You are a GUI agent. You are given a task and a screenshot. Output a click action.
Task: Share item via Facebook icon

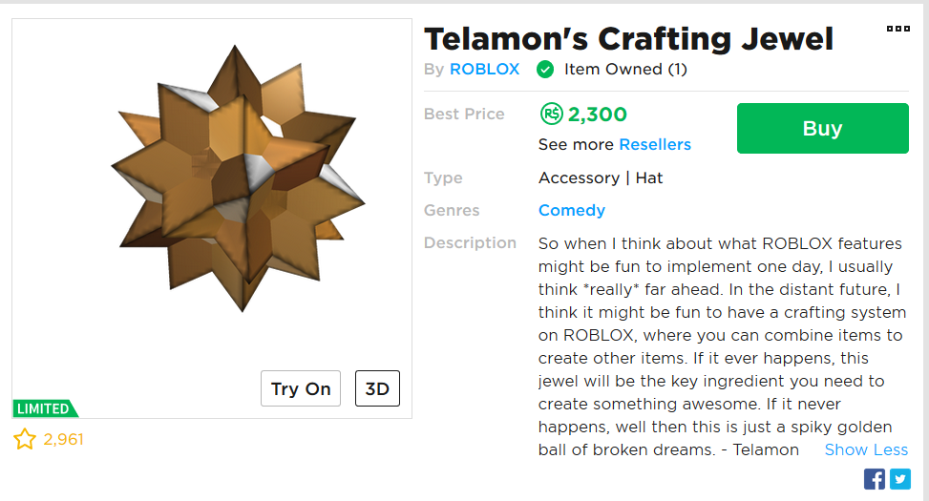click(x=875, y=479)
